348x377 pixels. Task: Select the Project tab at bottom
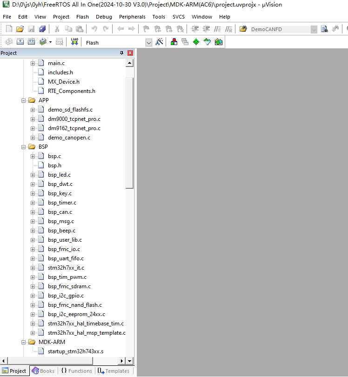(x=15, y=371)
